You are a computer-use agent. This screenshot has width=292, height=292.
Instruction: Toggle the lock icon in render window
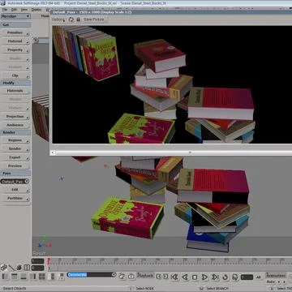pyautogui.click(x=79, y=19)
